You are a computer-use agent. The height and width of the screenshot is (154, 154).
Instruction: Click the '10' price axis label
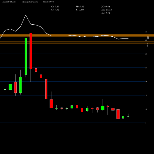click(146, 109)
